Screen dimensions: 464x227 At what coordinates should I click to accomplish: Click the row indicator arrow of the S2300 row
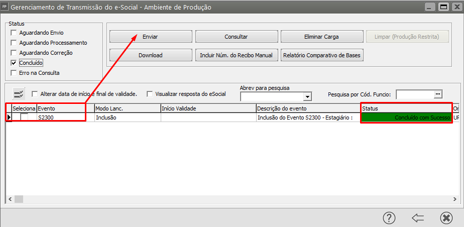[9, 118]
